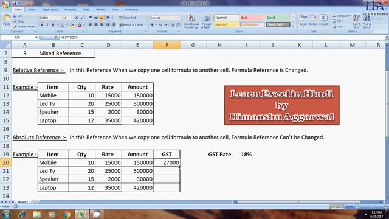389x219 pixels.
Task: Switch to the Page Layout tab
Action: click(50, 10)
